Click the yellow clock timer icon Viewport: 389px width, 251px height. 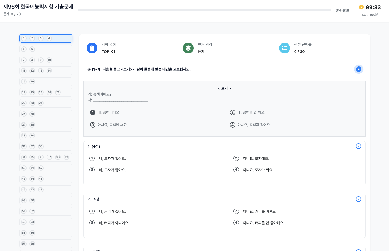pos(361,7)
